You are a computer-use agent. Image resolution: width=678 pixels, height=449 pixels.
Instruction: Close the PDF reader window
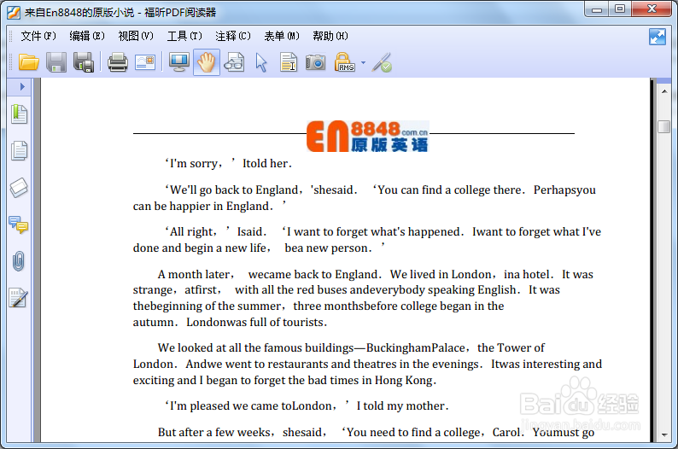click(x=652, y=9)
